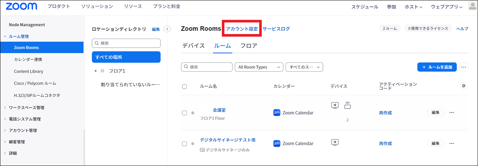The width and height of the screenshot is (478, 166).
Task: Click the digital signage image icon
Action: (202, 150)
